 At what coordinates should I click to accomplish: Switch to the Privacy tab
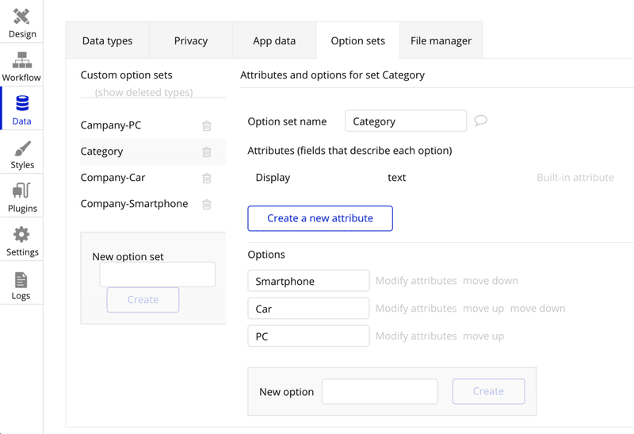pos(191,40)
